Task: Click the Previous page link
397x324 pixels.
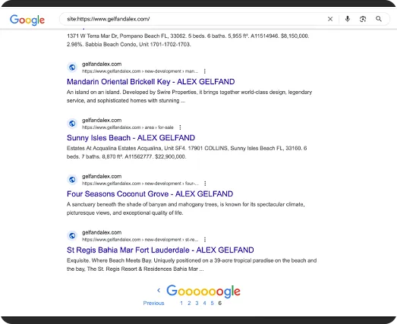Action: click(153, 304)
